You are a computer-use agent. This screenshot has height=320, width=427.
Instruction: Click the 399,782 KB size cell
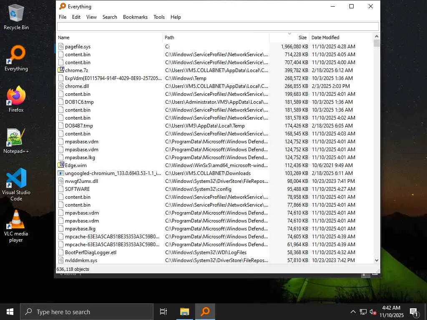click(x=296, y=70)
